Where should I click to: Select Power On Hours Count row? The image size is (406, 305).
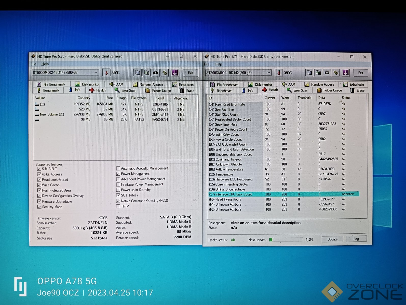(283, 129)
